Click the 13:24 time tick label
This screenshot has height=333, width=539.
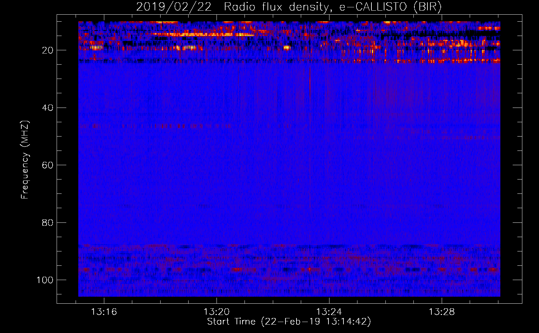tap(329, 312)
